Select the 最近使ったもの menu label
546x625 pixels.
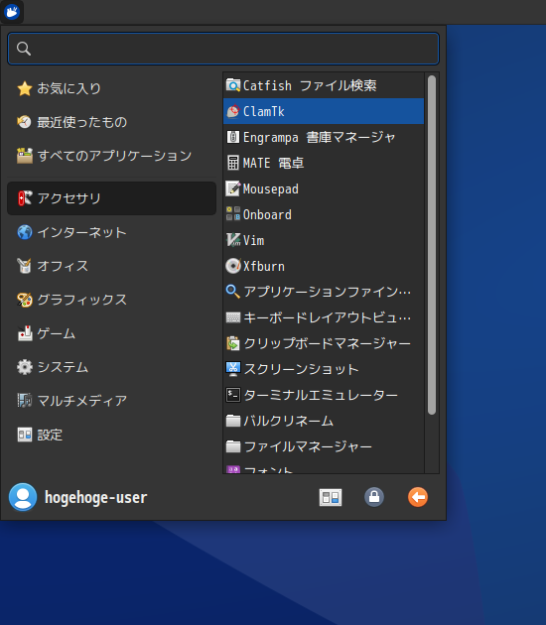81,122
